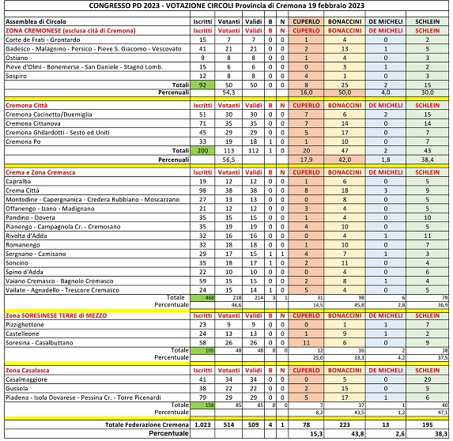The width and height of the screenshot is (453, 441).
Task: Click the 'Gussola' row name
Action: (17, 388)
